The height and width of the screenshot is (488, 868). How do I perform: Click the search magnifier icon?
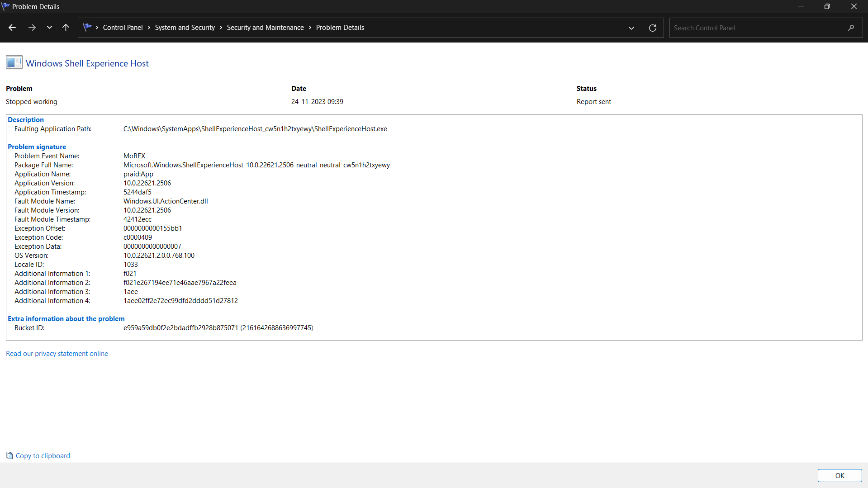tap(851, 28)
